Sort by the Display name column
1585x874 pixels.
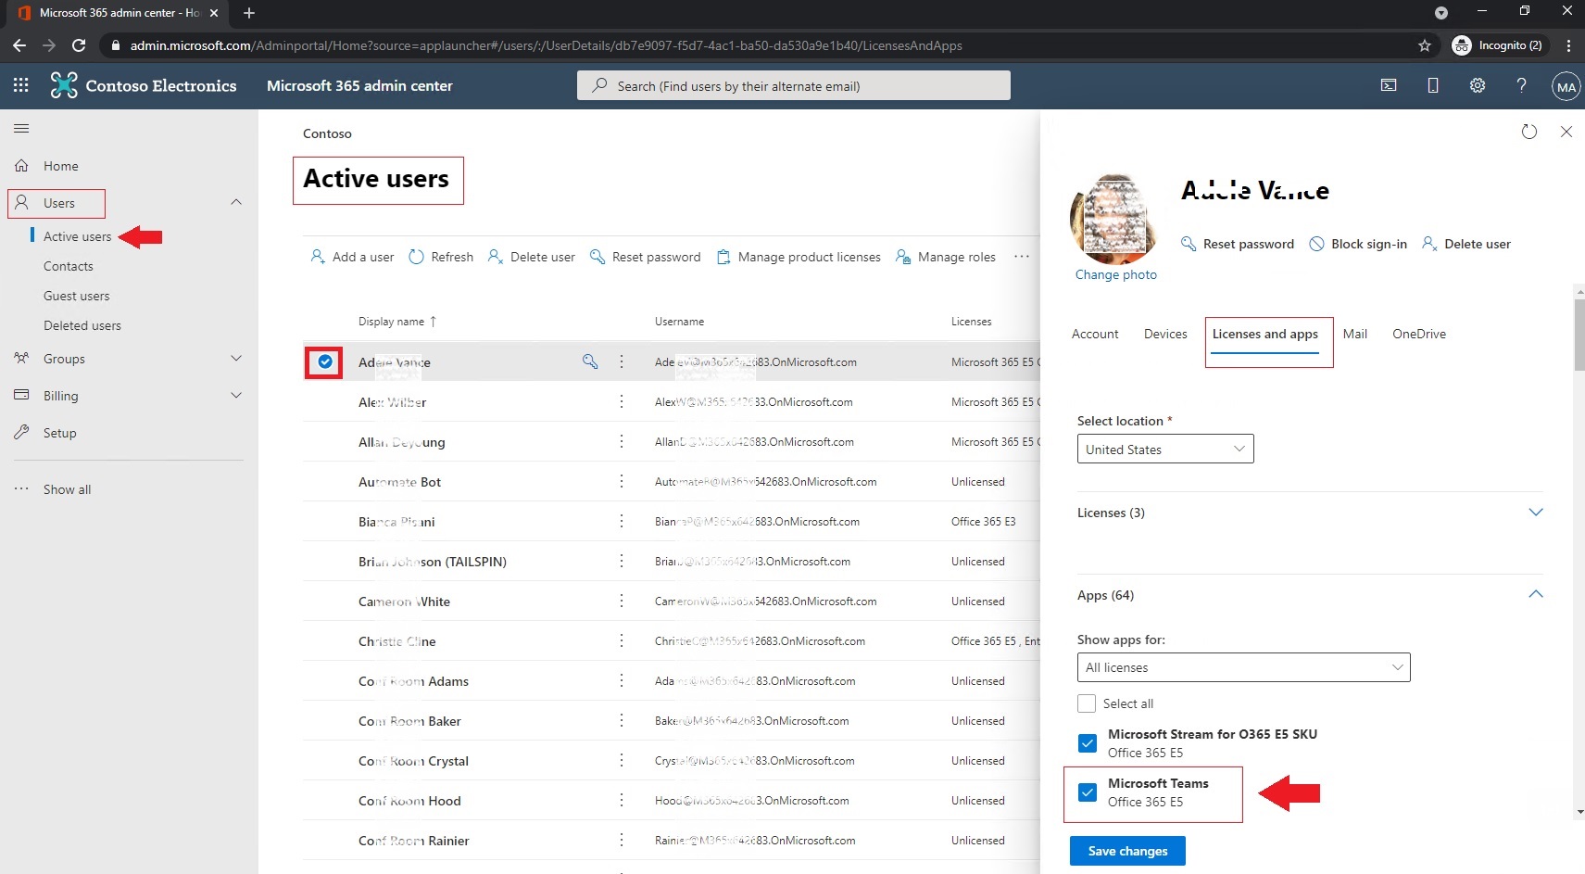(396, 322)
